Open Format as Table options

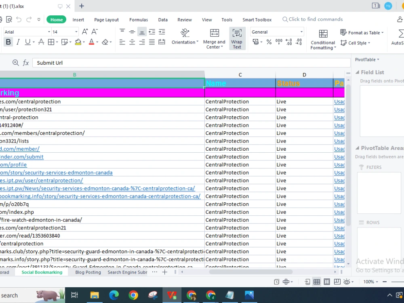(x=362, y=32)
